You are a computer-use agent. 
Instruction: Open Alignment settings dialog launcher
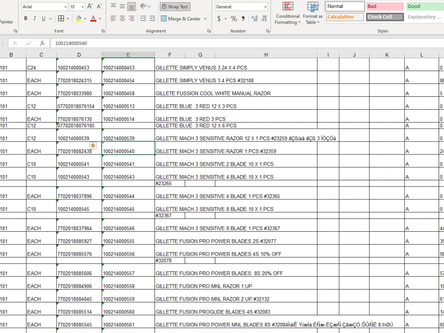pos(209,31)
